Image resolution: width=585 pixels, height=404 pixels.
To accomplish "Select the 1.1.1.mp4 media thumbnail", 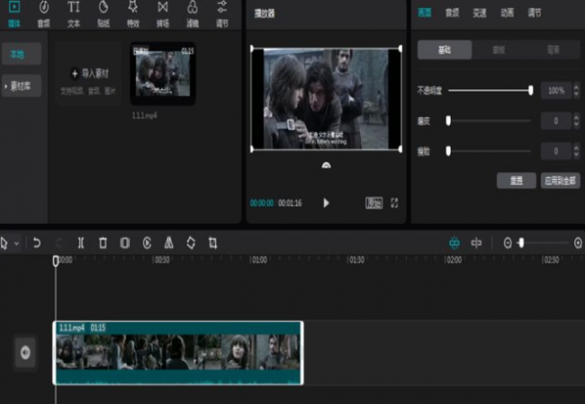I will pyautogui.click(x=163, y=74).
